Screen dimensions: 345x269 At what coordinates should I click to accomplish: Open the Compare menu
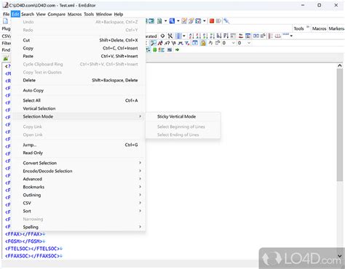coord(57,15)
